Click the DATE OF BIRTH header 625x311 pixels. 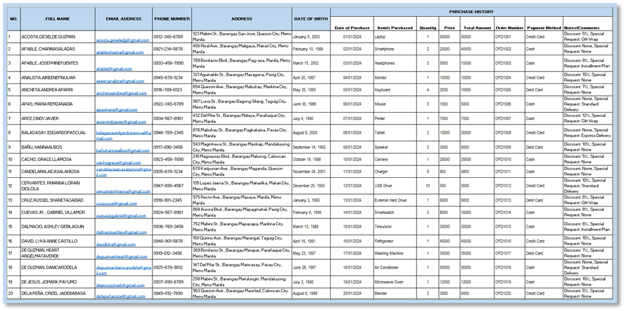click(311, 19)
